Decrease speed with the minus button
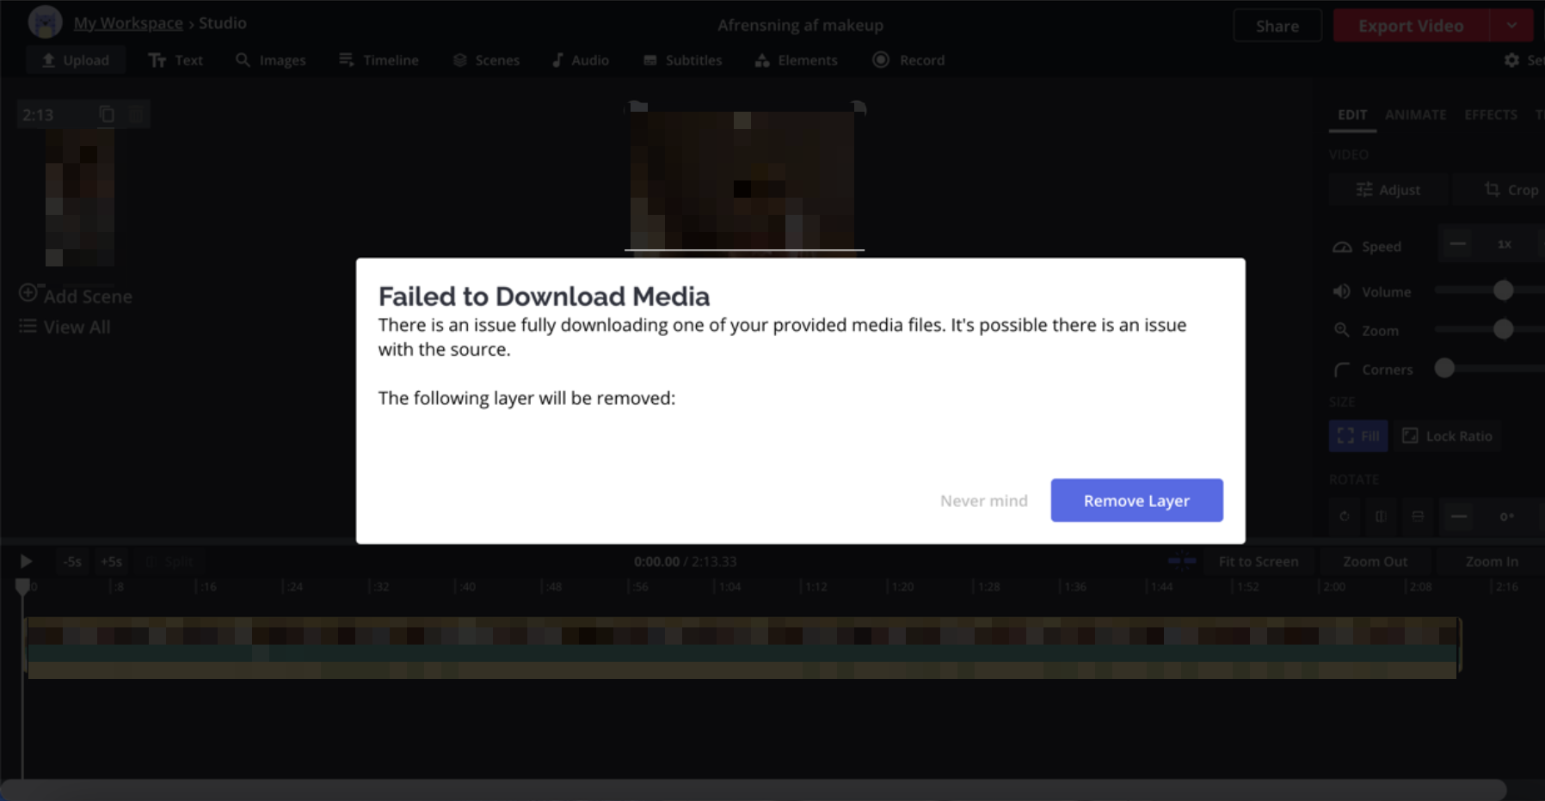 coord(1457,244)
